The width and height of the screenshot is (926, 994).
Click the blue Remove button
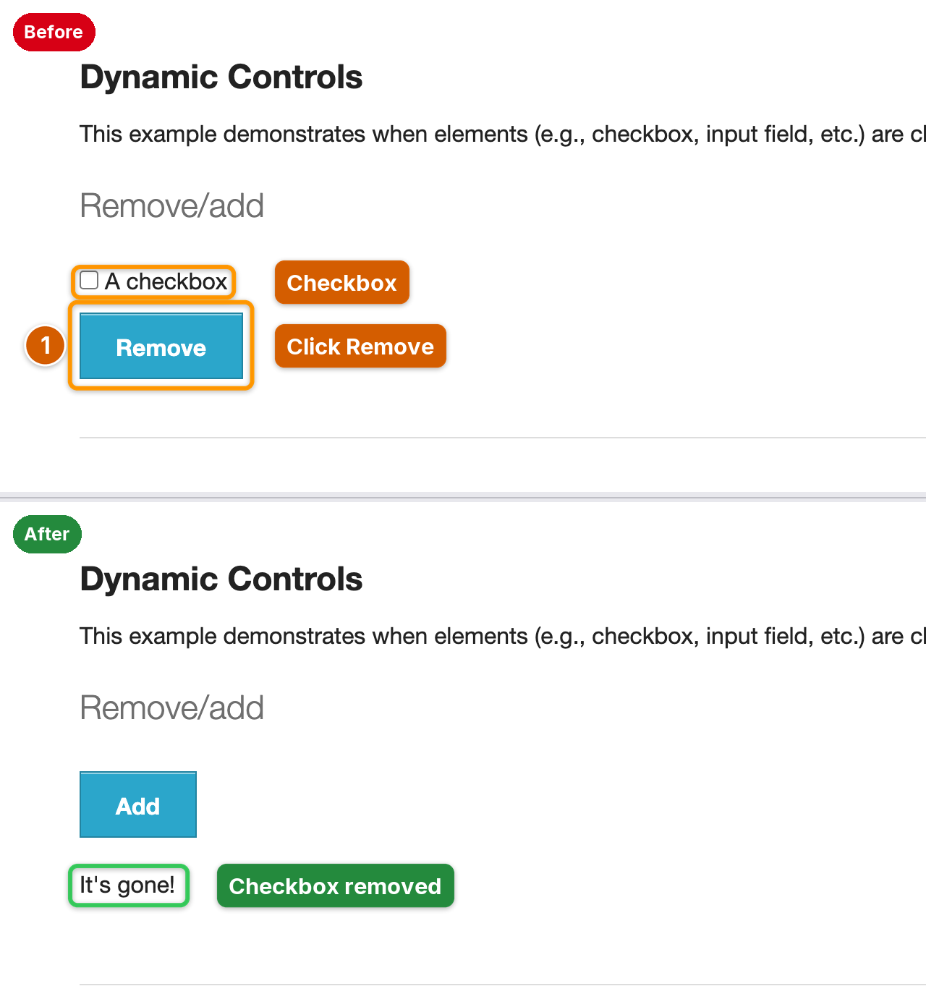tap(161, 346)
